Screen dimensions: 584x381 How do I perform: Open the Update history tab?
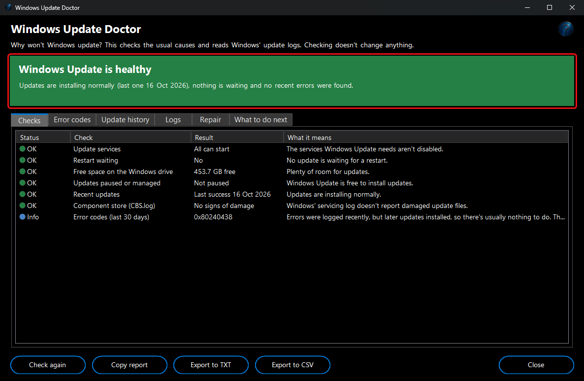click(x=126, y=120)
